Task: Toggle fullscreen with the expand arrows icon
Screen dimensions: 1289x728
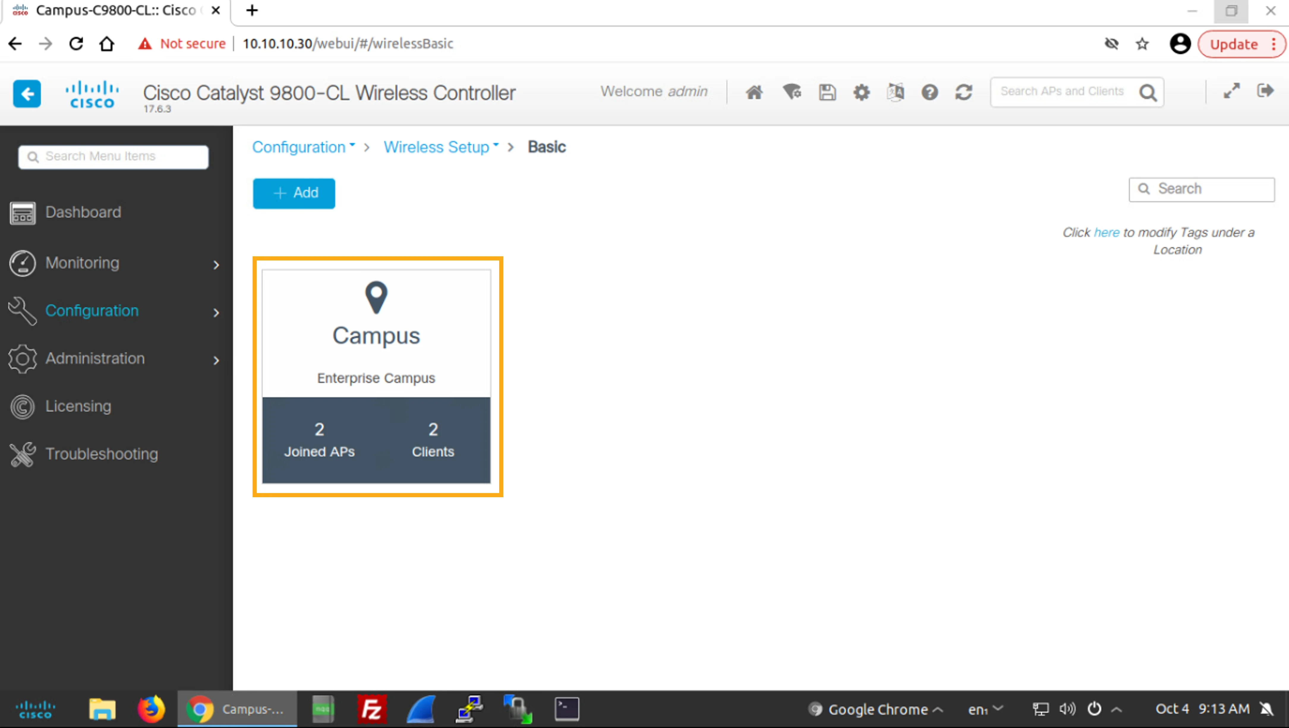Action: [1231, 91]
